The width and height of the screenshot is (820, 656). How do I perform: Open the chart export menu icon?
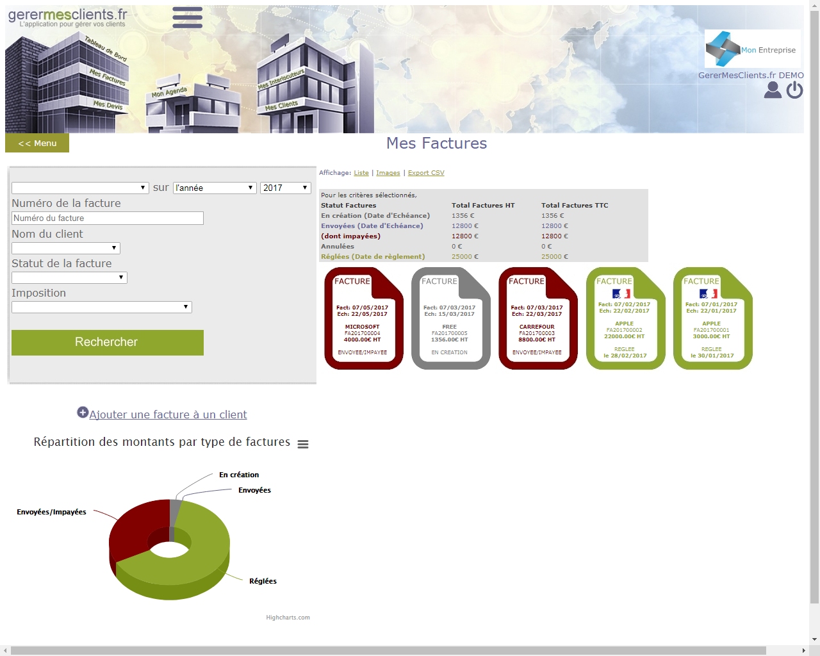[303, 444]
